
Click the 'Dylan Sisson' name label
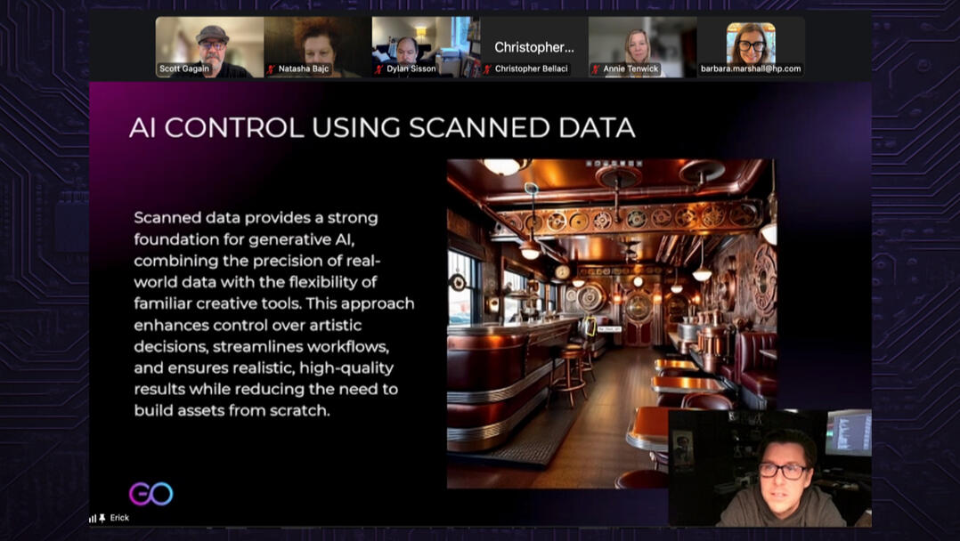click(411, 69)
